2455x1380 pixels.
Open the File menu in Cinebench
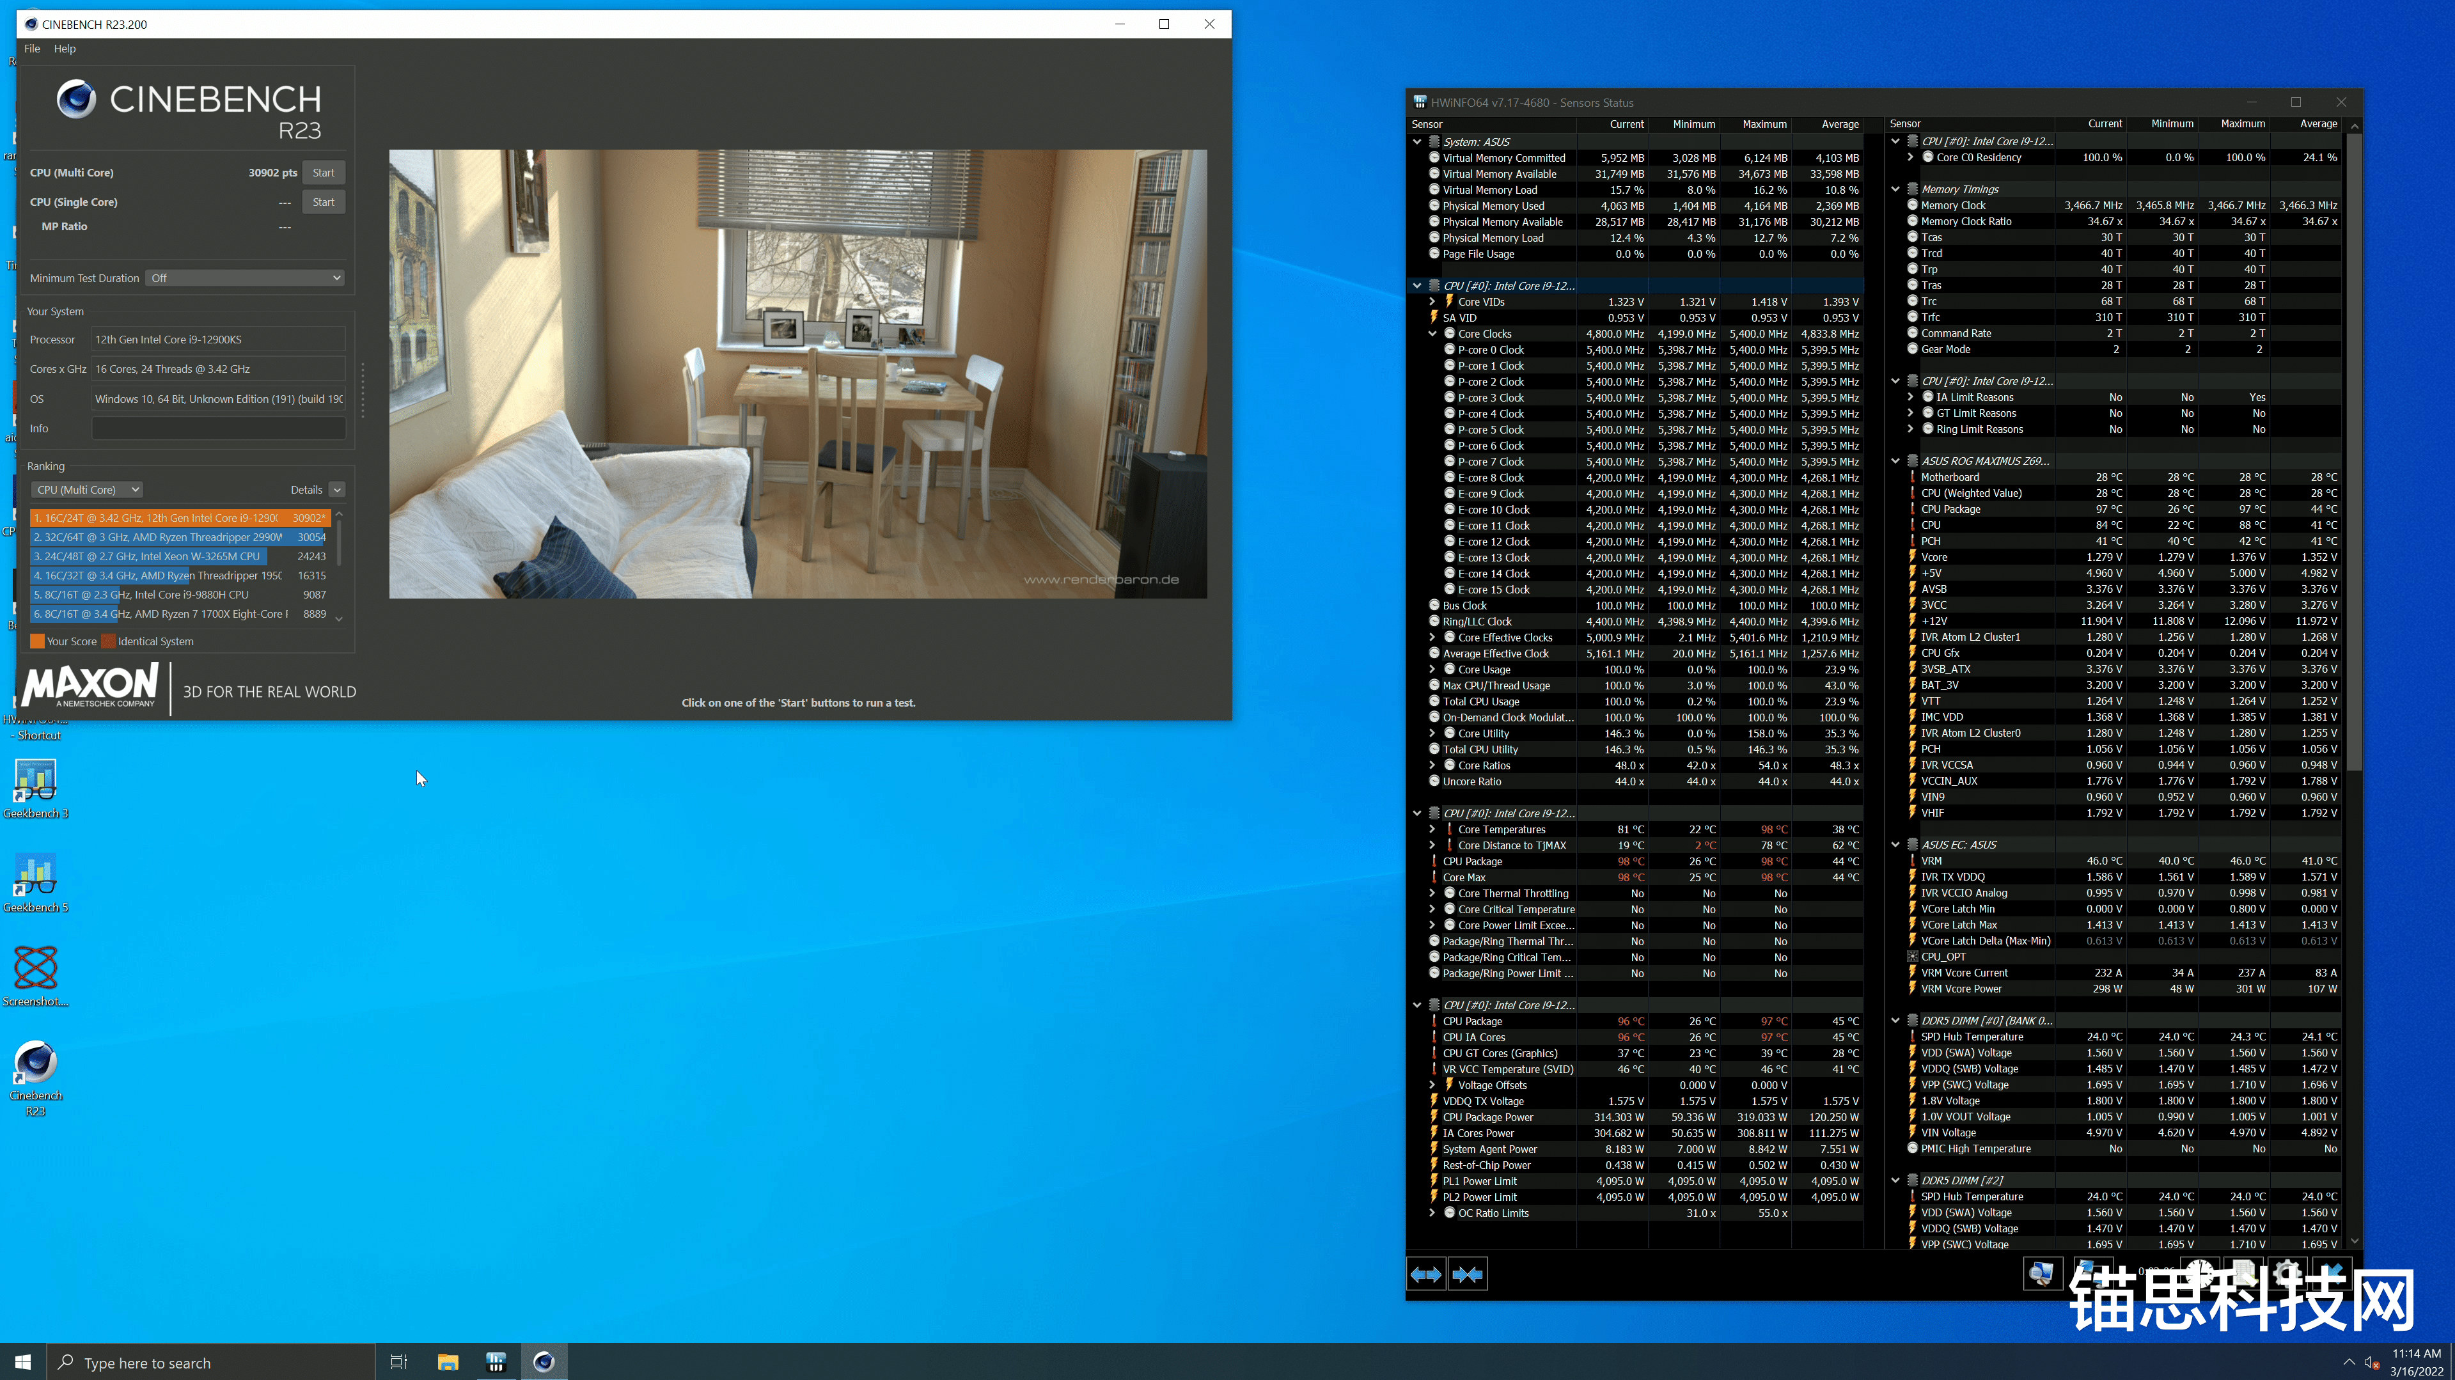click(x=33, y=49)
